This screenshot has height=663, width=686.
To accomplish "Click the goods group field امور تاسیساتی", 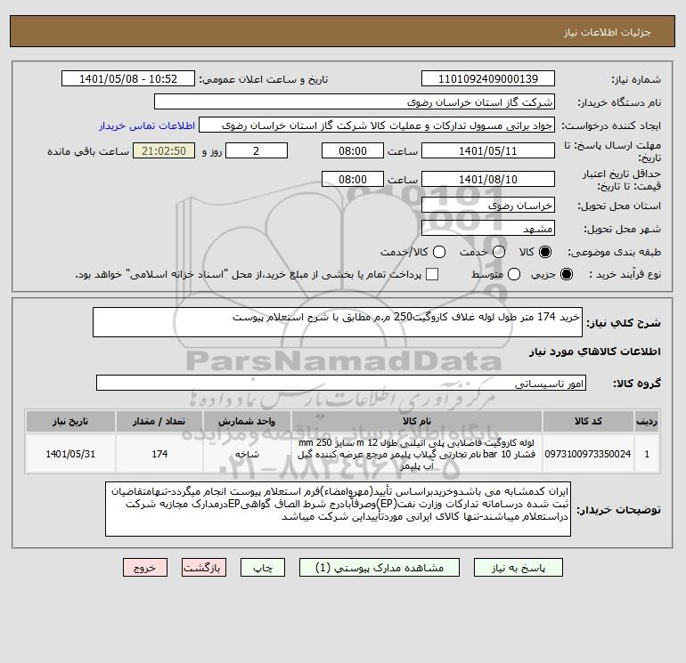I will pyautogui.click(x=341, y=384).
